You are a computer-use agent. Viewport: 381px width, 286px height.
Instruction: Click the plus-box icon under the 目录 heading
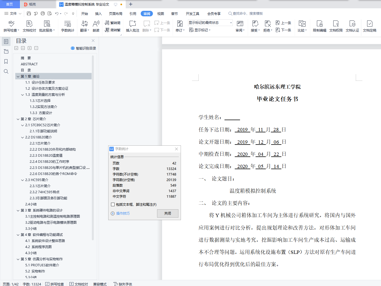coord(30,48)
